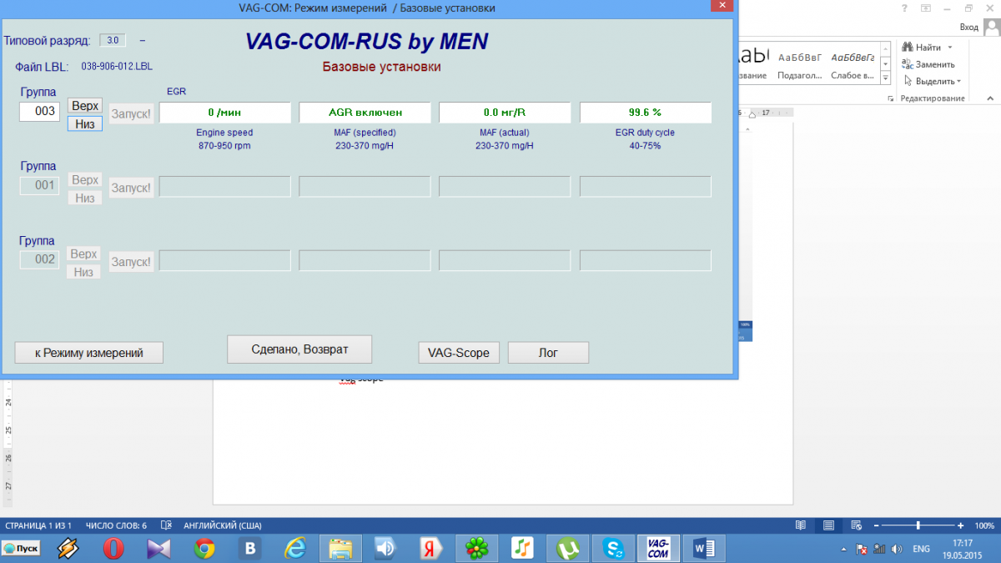
Task: Click the Word account avatar icon
Action: [x=990, y=27]
